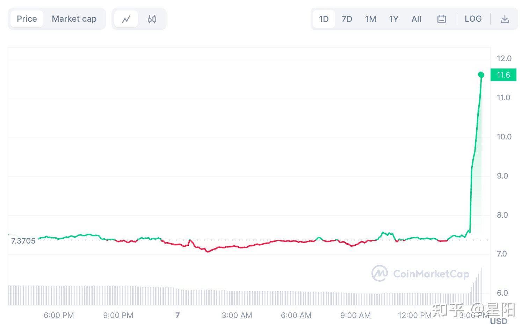
Task: Click the green current price dot
Action: tap(481, 75)
